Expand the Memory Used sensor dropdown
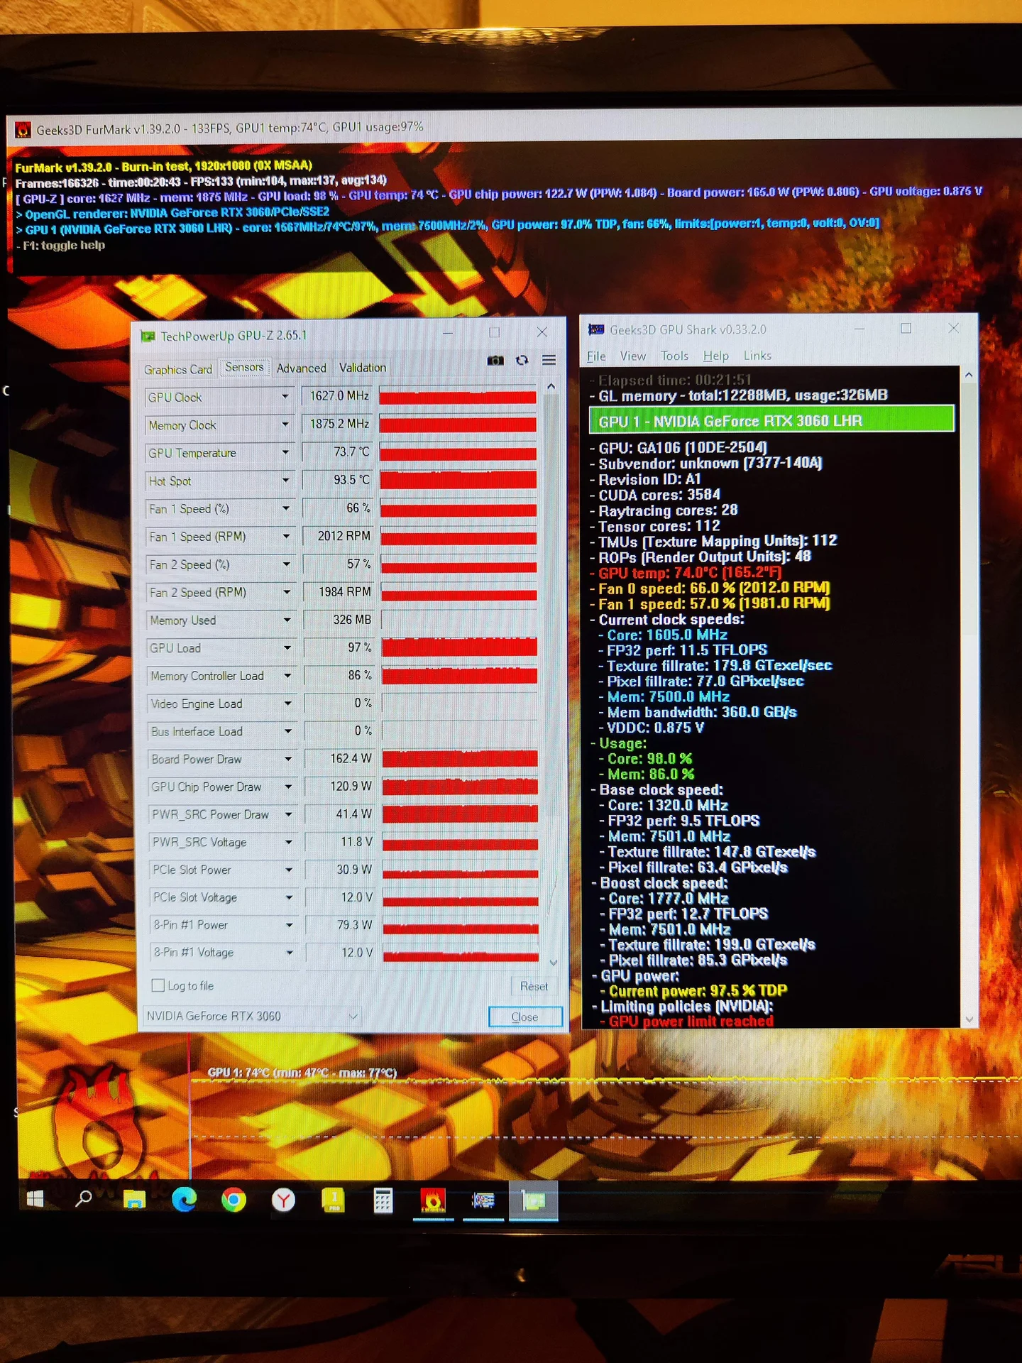 (x=287, y=620)
